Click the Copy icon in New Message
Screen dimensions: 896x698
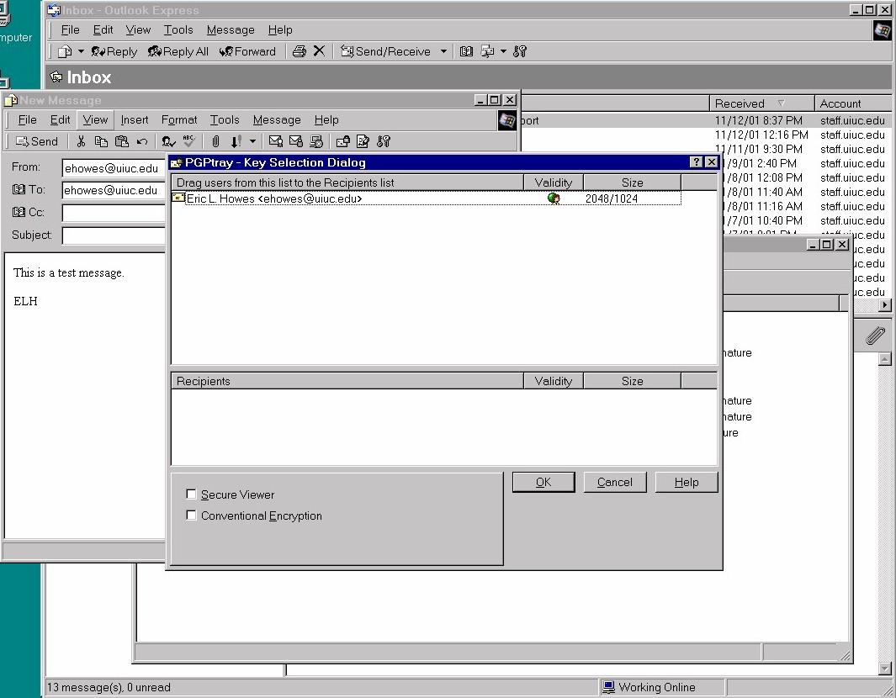101,141
